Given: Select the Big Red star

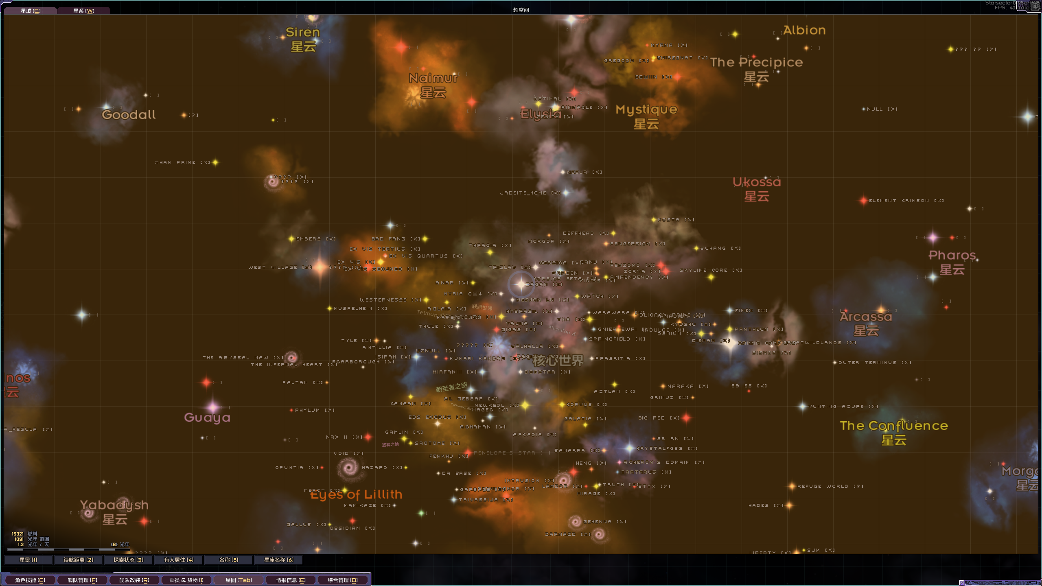Looking at the screenshot, I should tap(686, 418).
